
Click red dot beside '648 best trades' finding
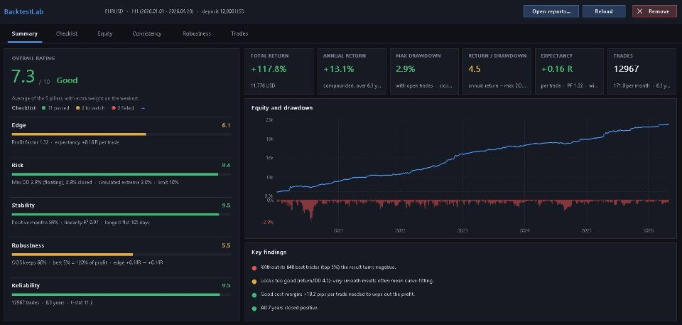click(254, 267)
